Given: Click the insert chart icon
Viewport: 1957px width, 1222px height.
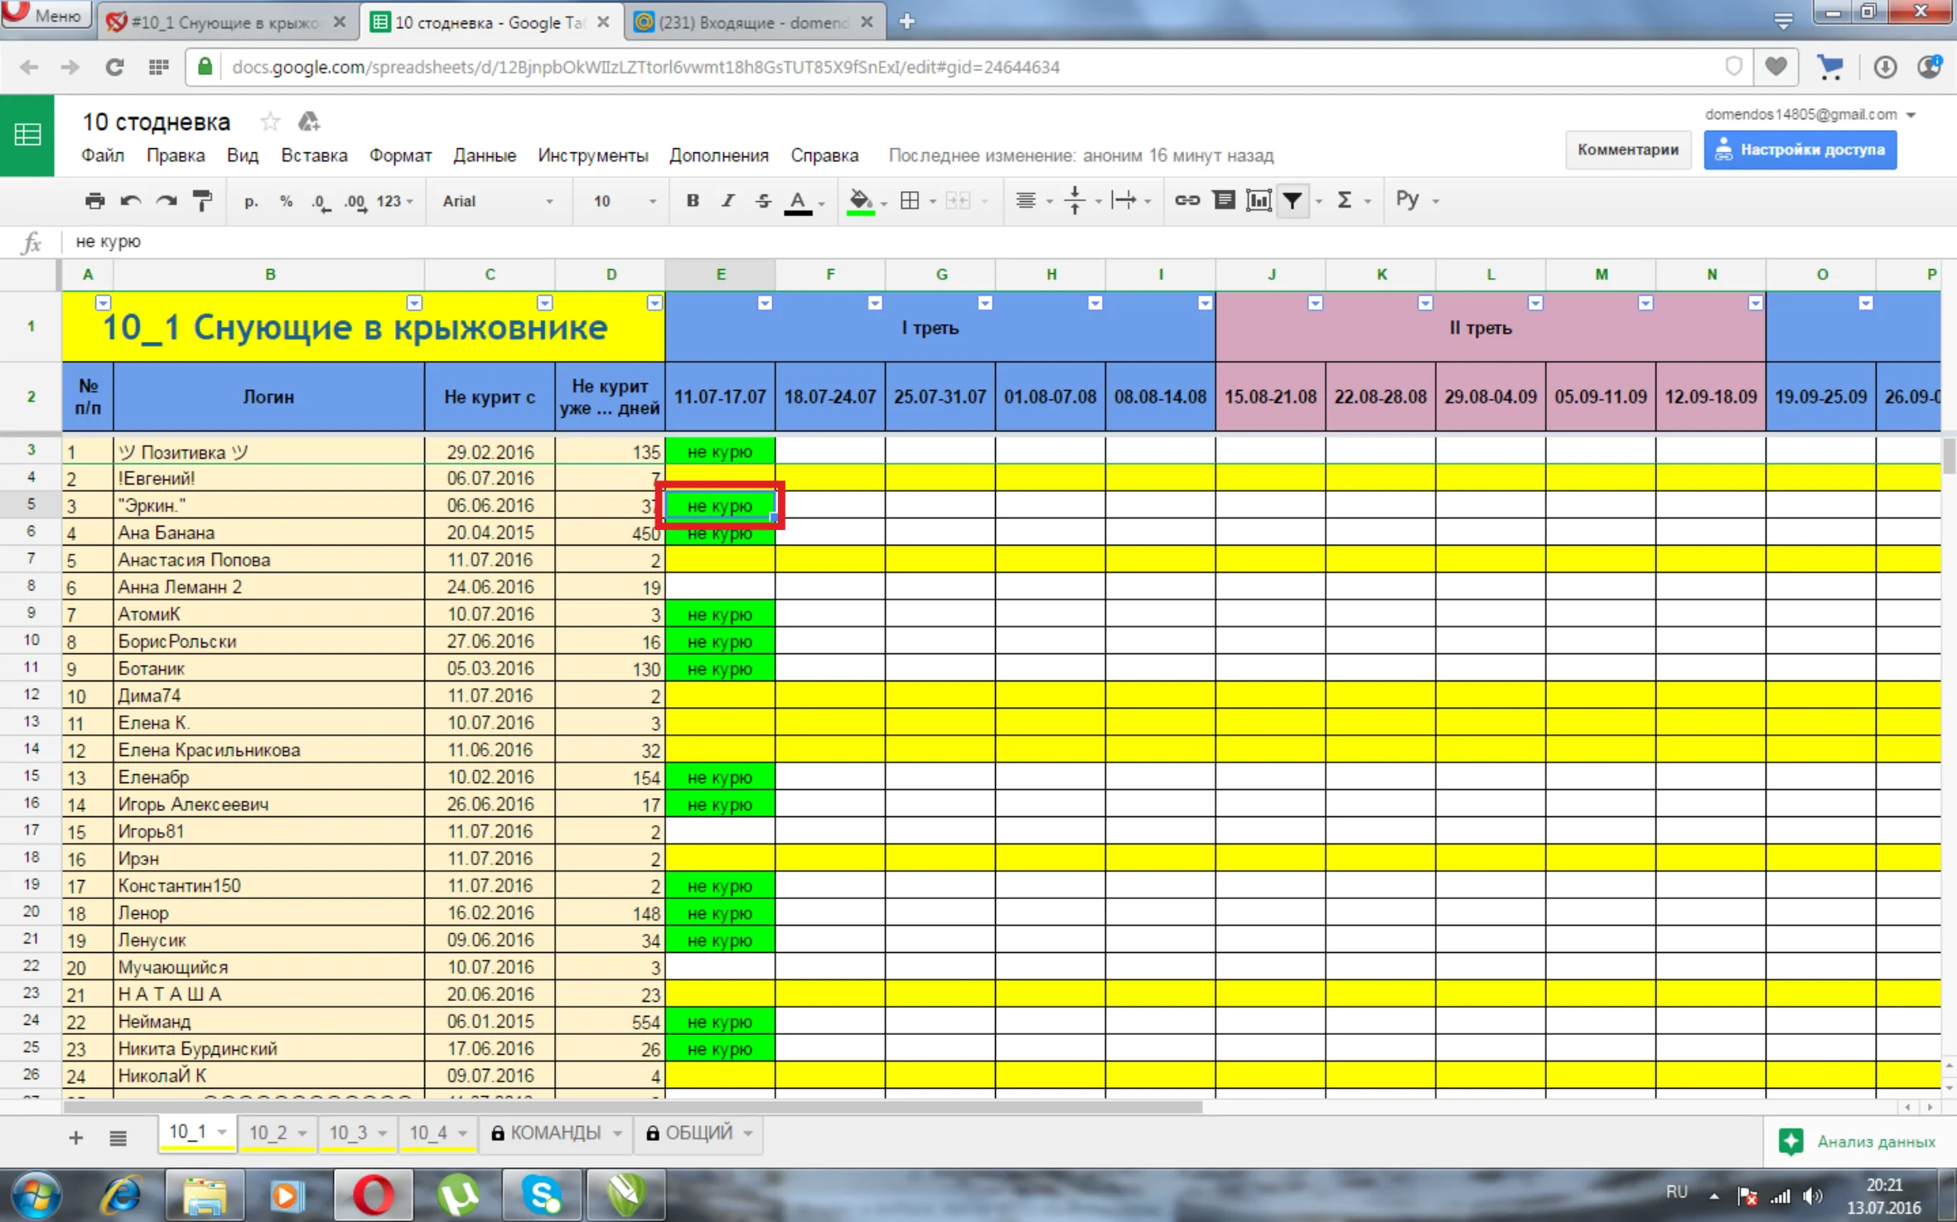Looking at the screenshot, I should coord(1258,200).
